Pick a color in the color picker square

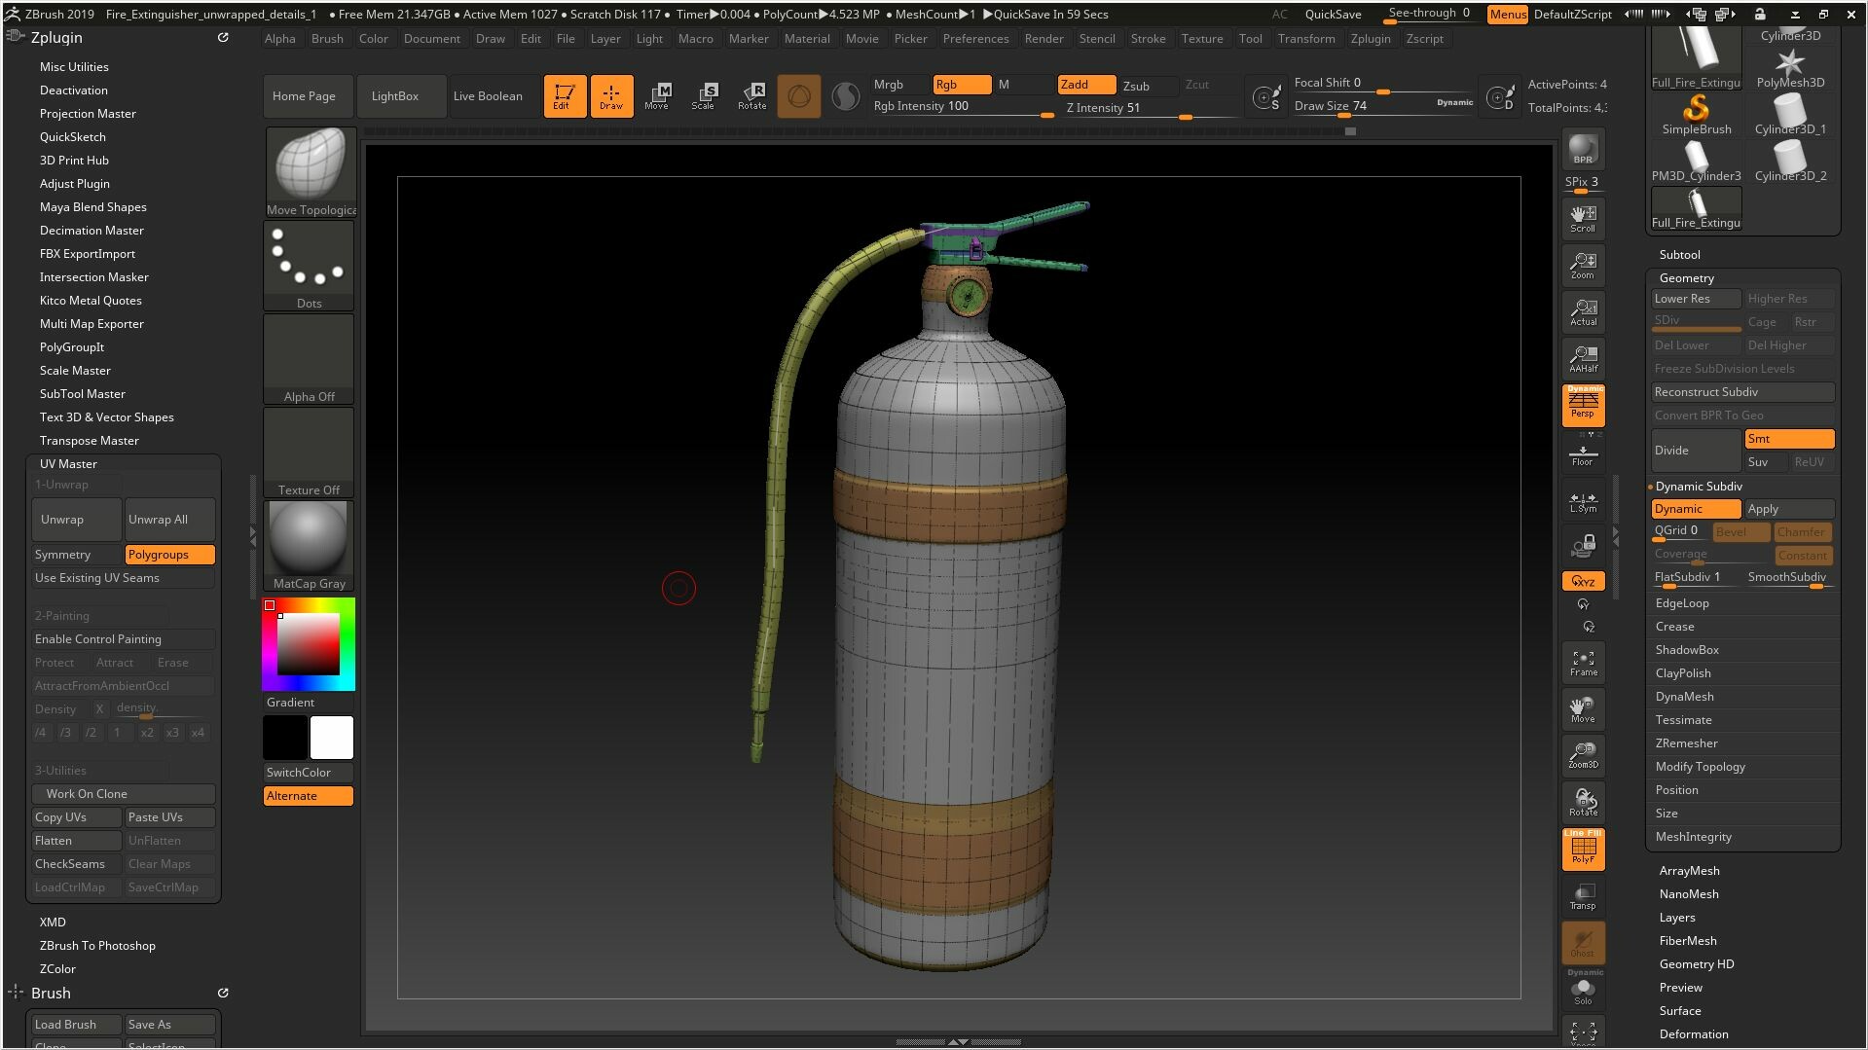coord(309,644)
